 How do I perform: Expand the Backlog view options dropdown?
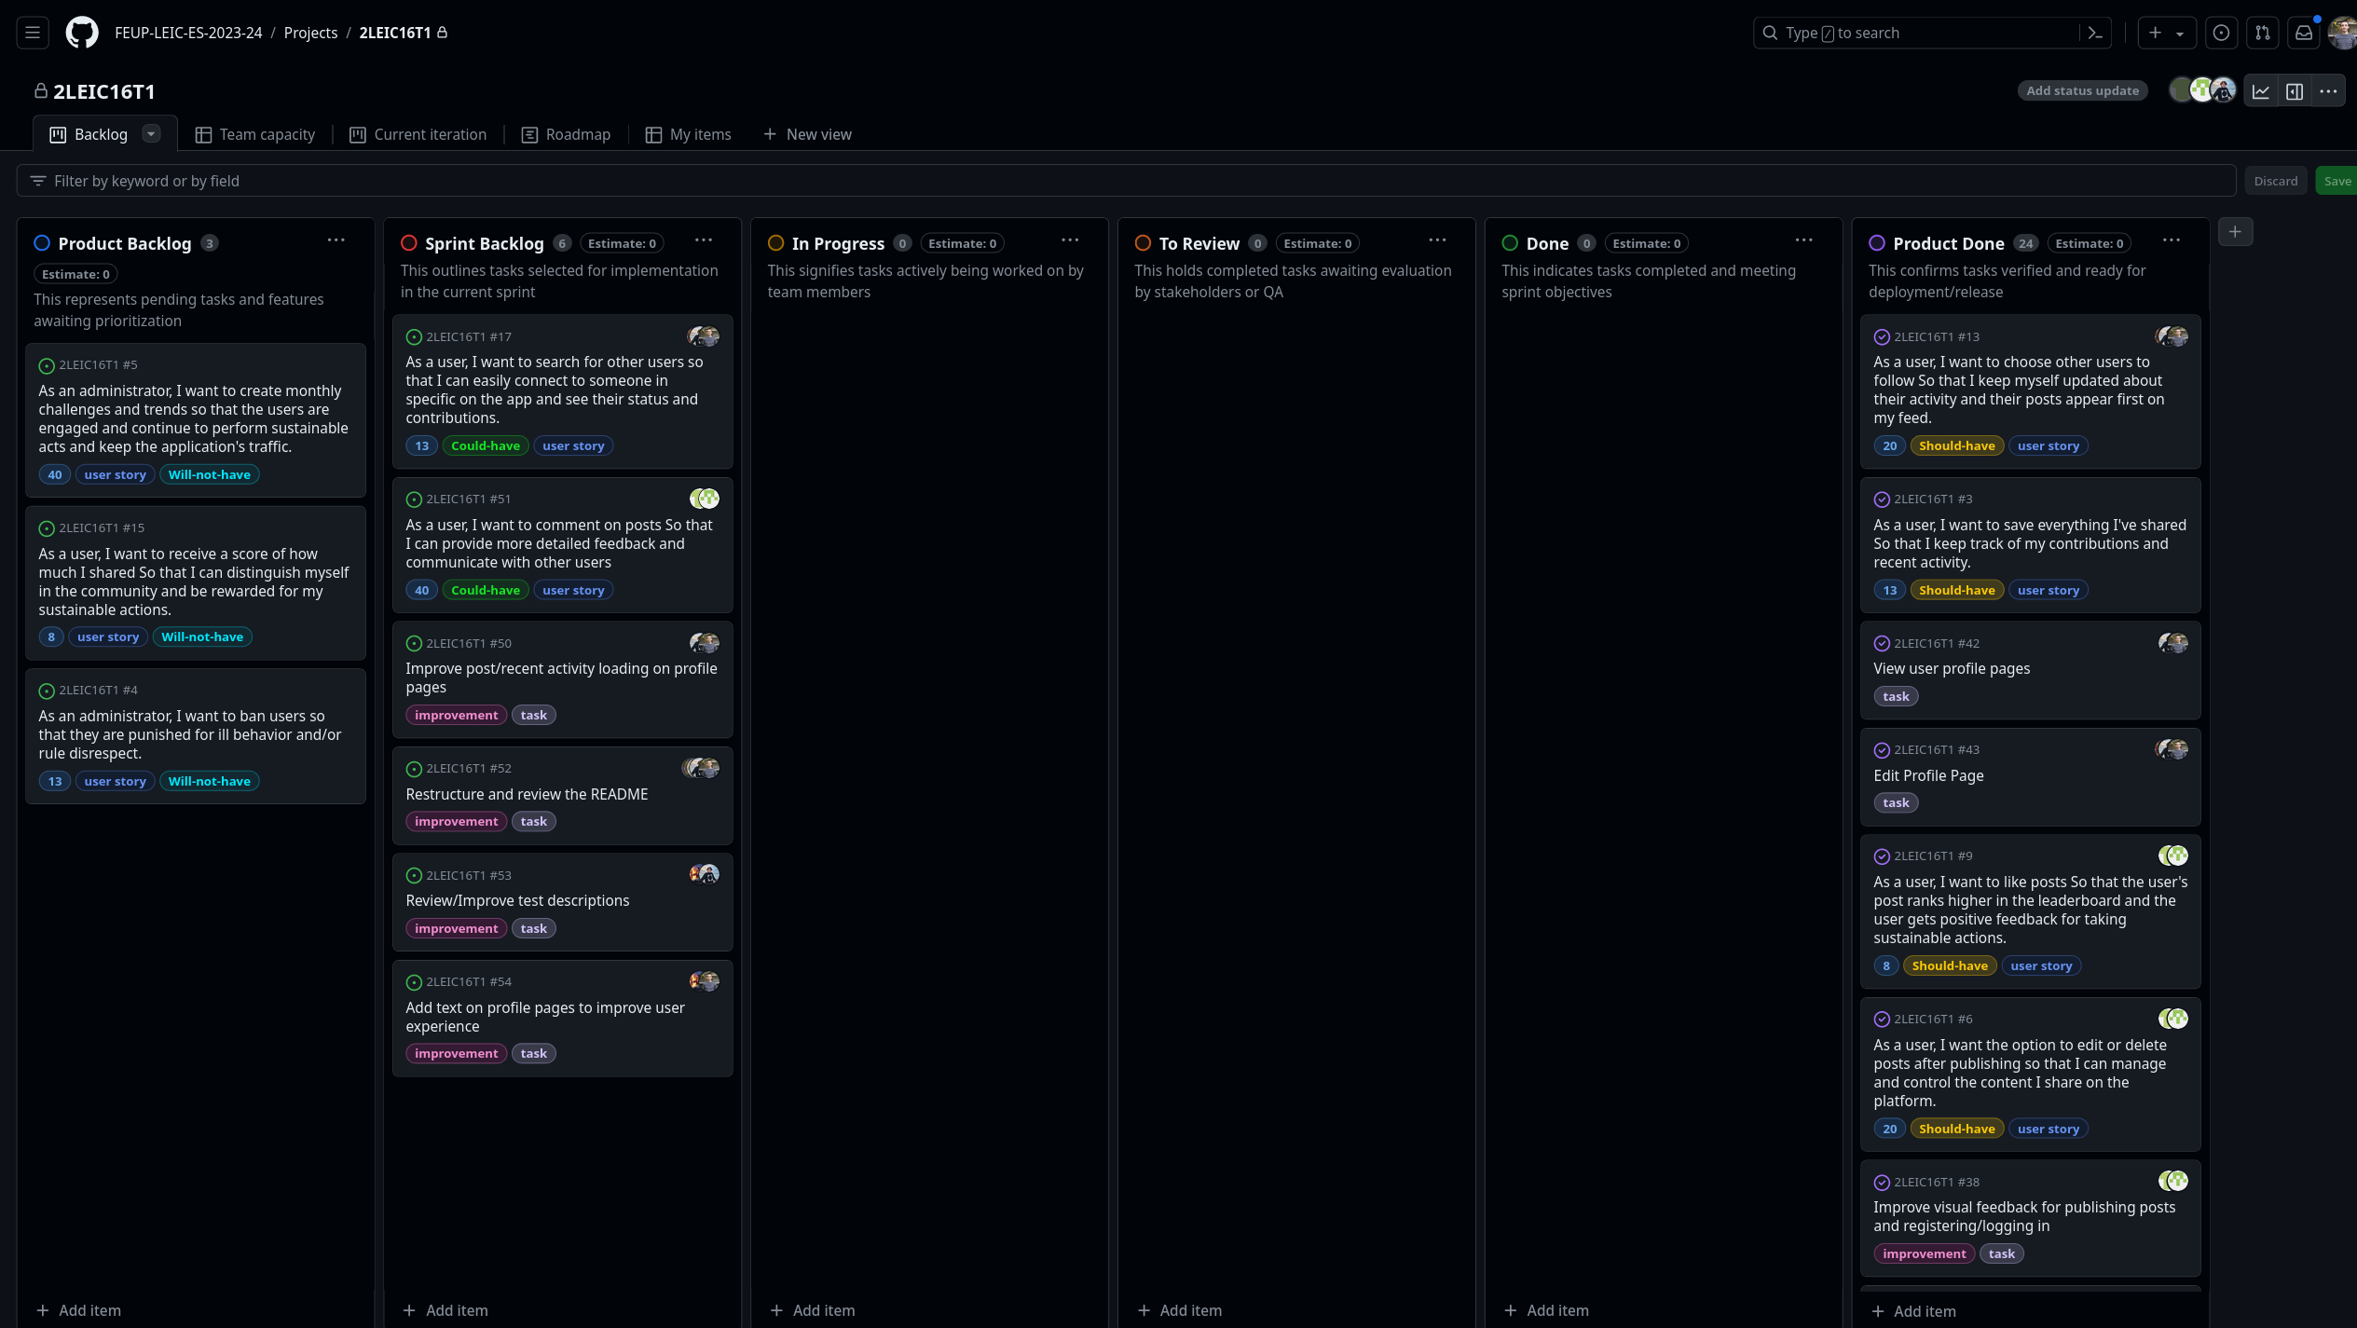tap(150, 134)
